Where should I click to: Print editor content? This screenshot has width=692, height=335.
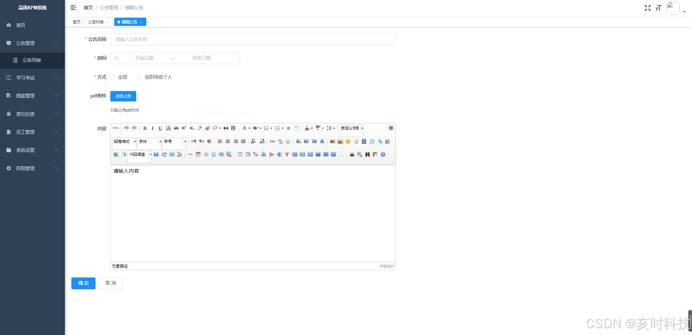(352, 154)
